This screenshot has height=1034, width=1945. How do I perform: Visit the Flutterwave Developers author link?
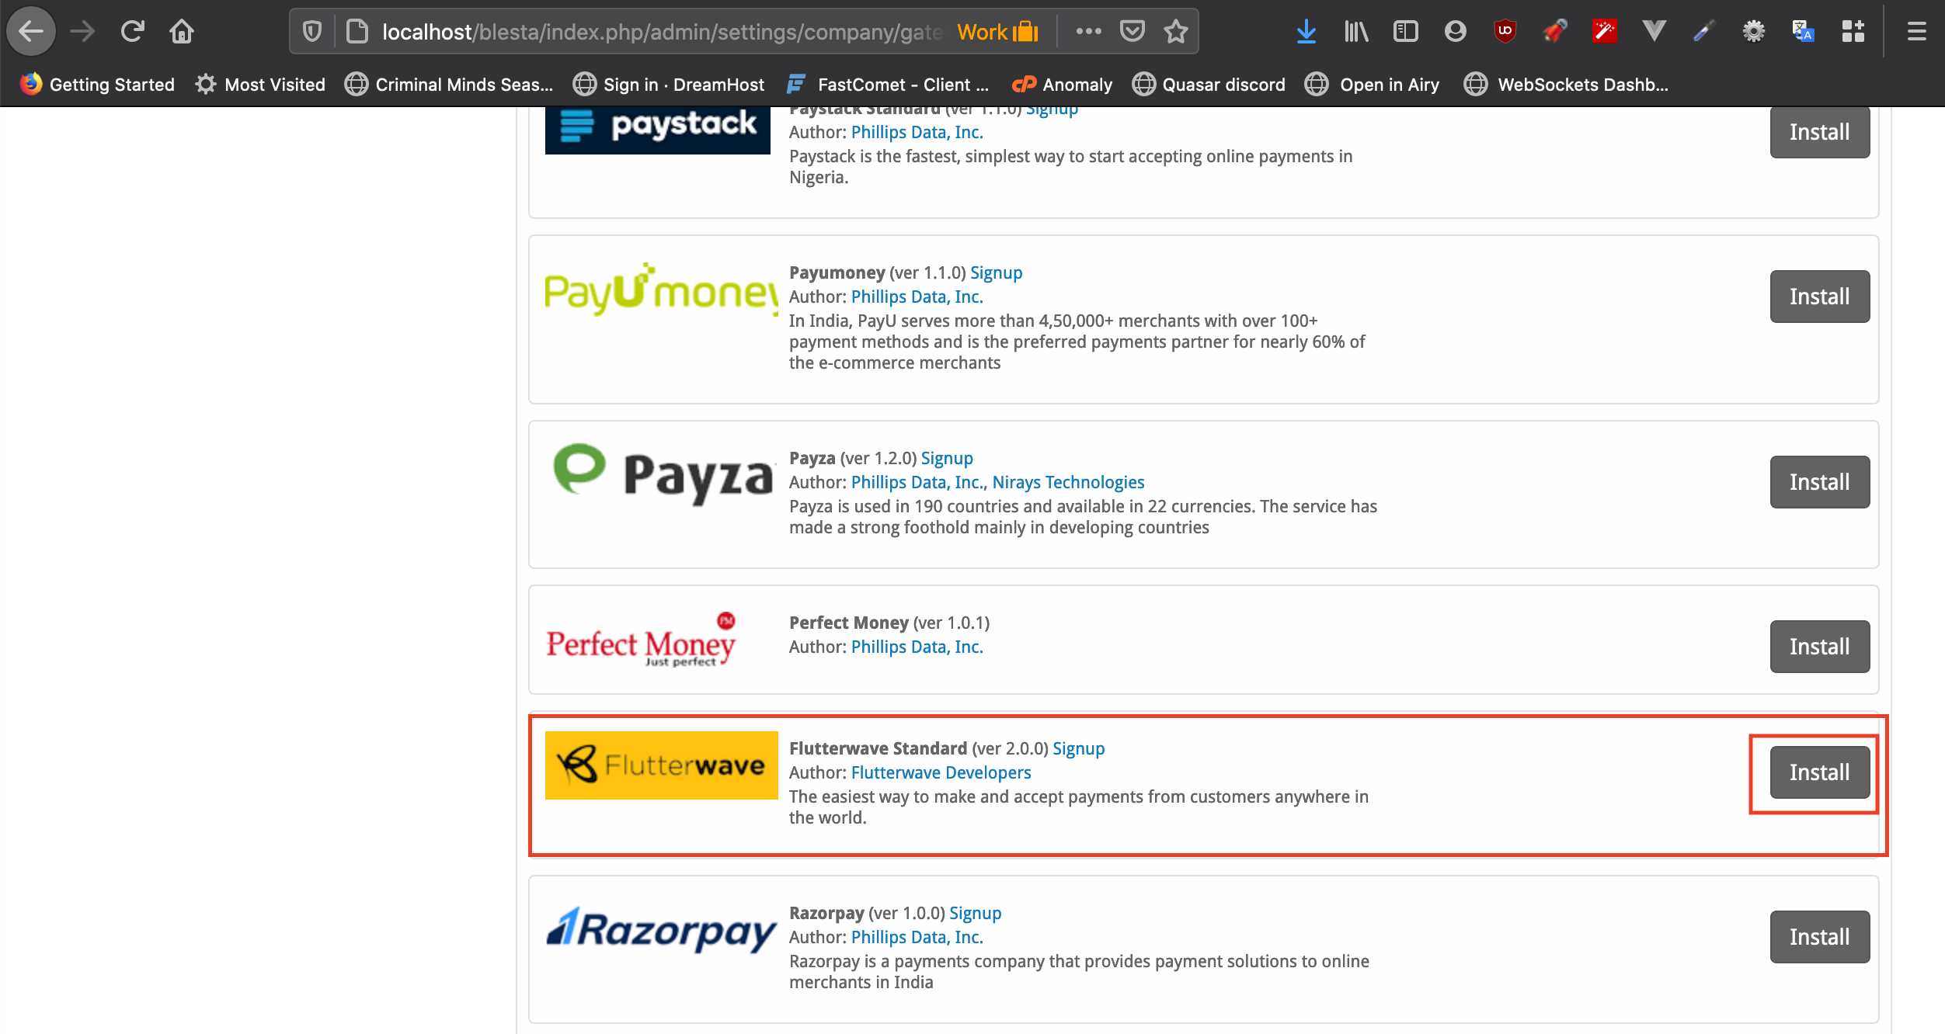(x=941, y=773)
